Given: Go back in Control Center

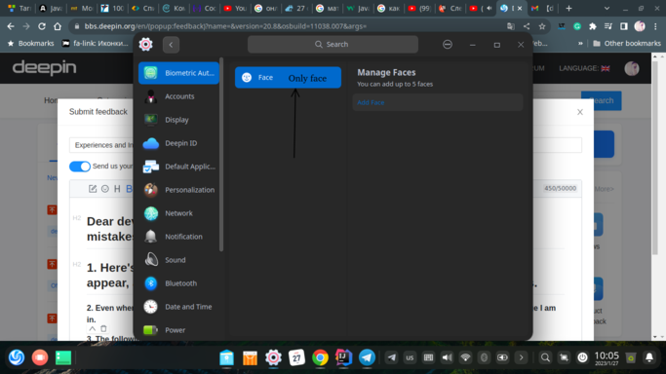Looking at the screenshot, I should point(171,45).
